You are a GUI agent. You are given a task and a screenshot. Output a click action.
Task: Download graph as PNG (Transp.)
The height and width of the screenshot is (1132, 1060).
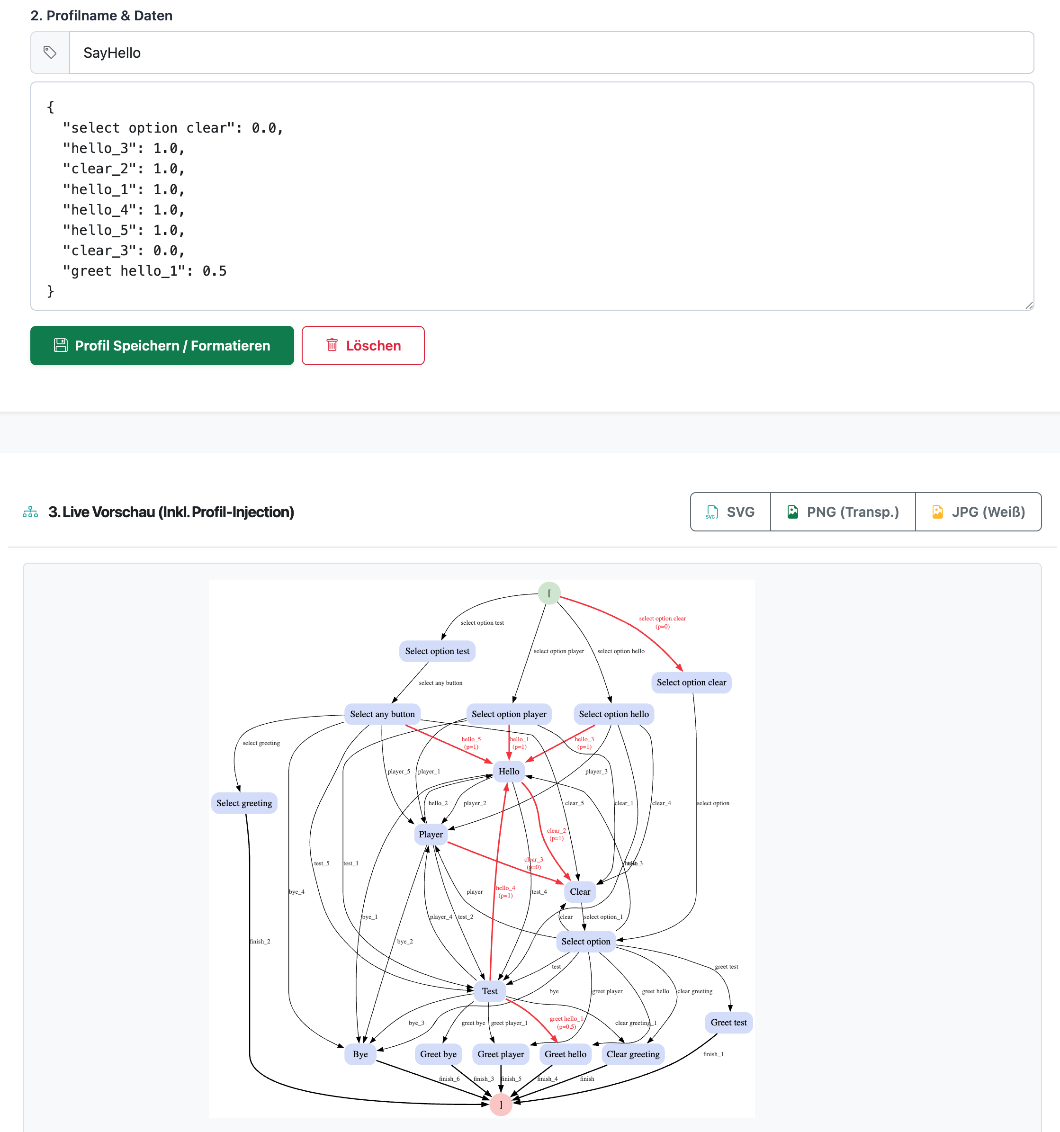[x=843, y=512]
